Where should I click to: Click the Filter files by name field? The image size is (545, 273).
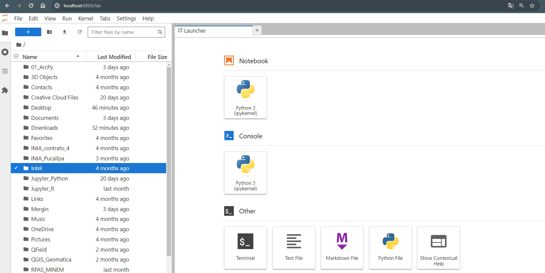pyautogui.click(x=126, y=32)
